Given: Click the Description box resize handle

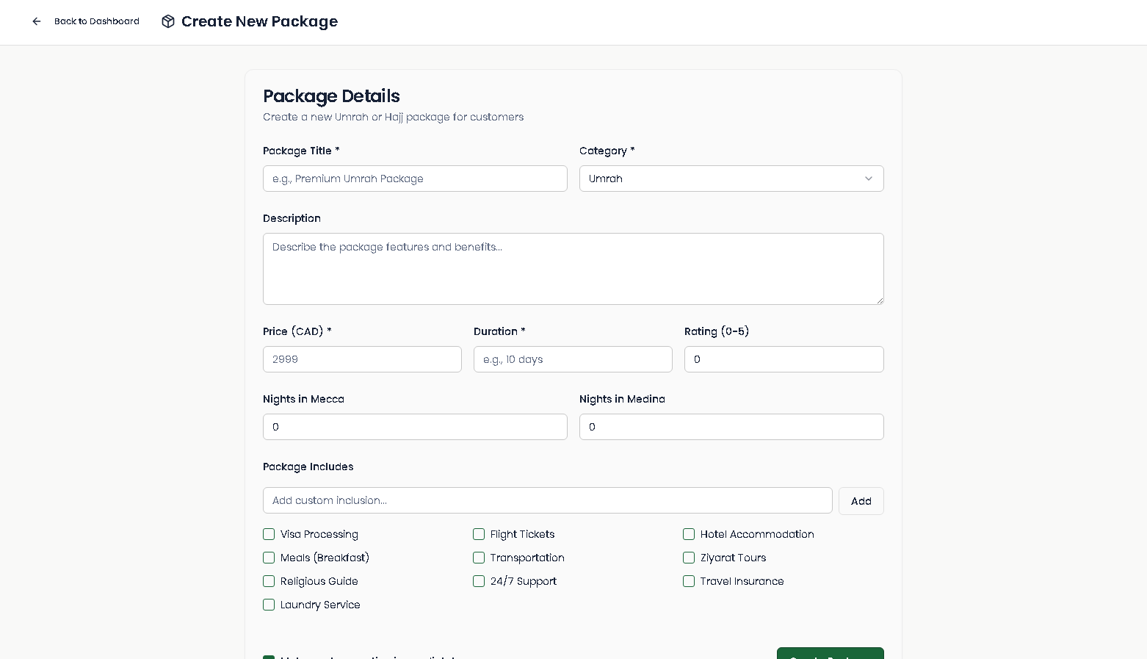Looking at the screenshot, I should 879,300.
